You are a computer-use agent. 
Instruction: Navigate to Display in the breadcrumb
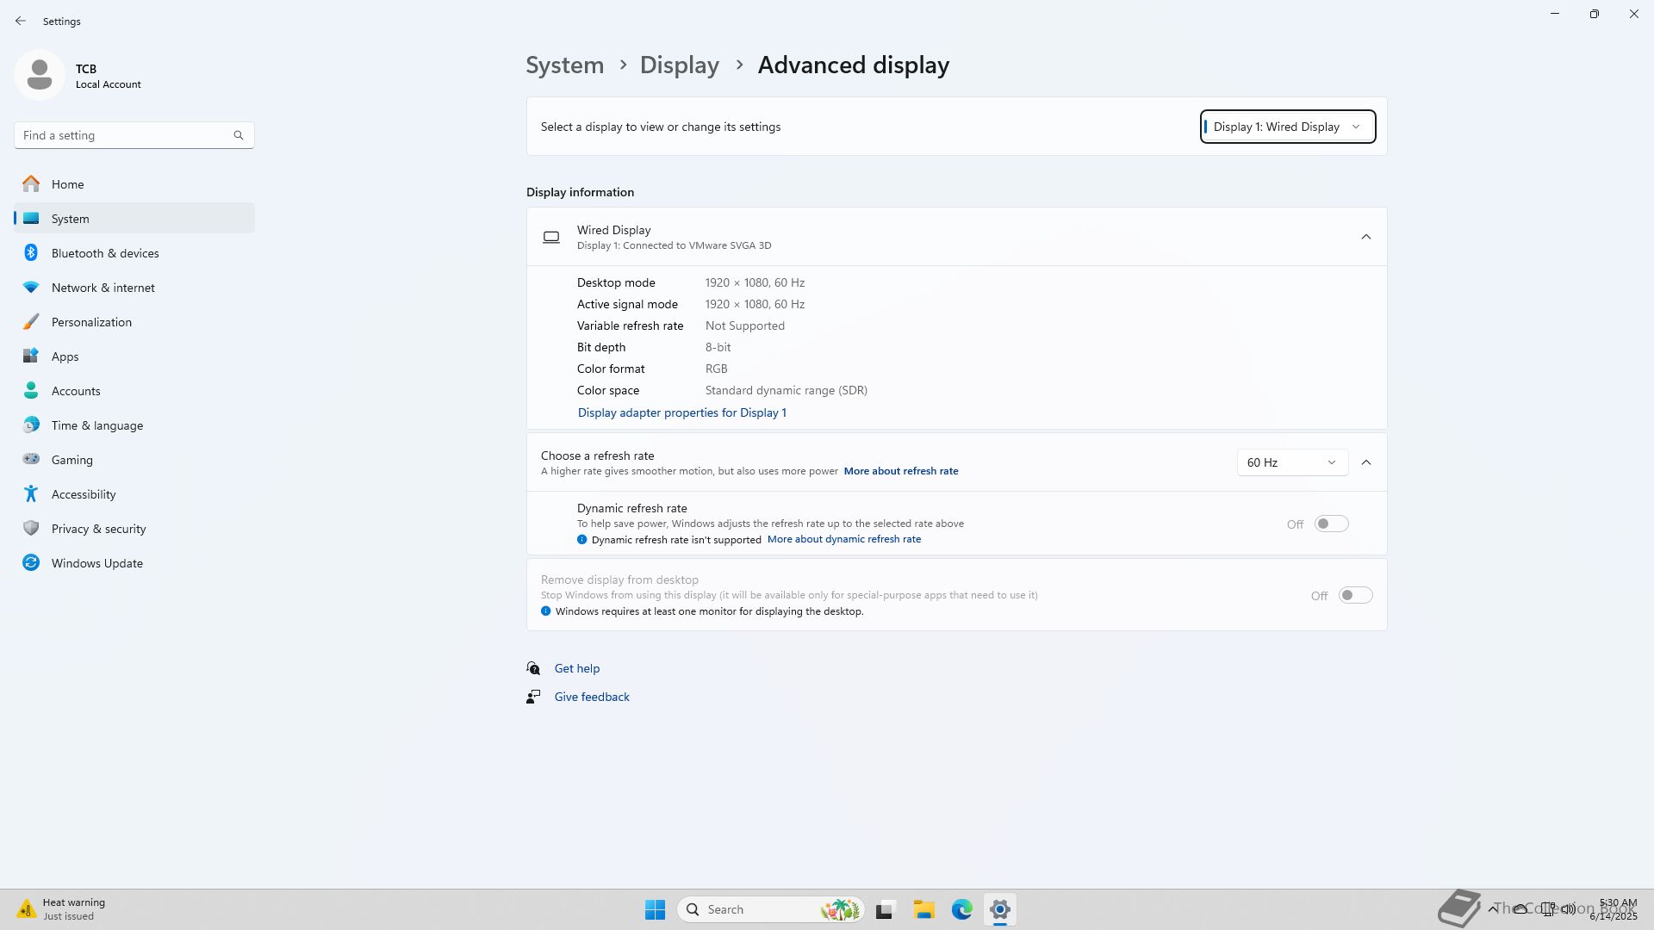[x=679, y=65]
